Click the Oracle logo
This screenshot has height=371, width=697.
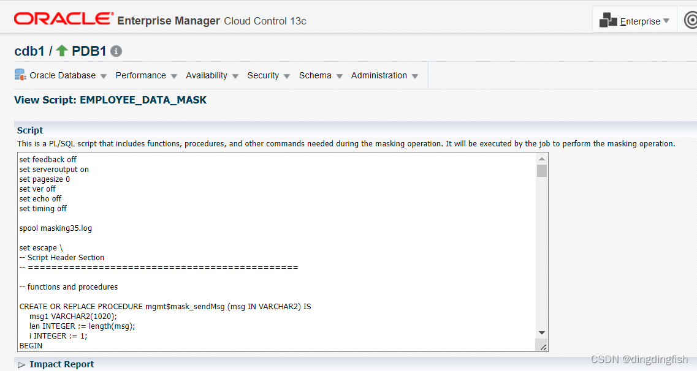[x=64, y=18]
